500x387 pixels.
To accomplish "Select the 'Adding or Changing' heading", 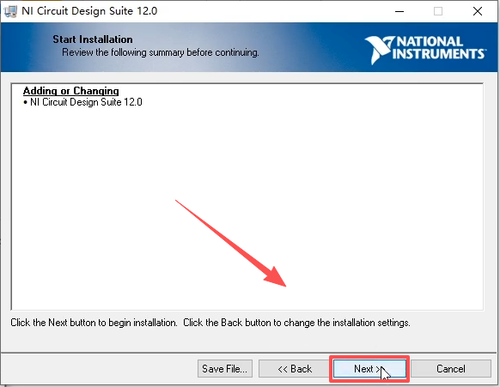I will [70, 91].
